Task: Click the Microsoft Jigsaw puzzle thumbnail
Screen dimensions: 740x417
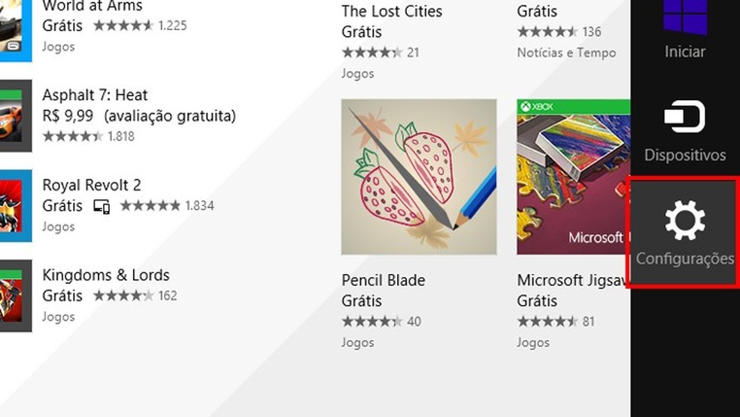Action: pos(573,177)
